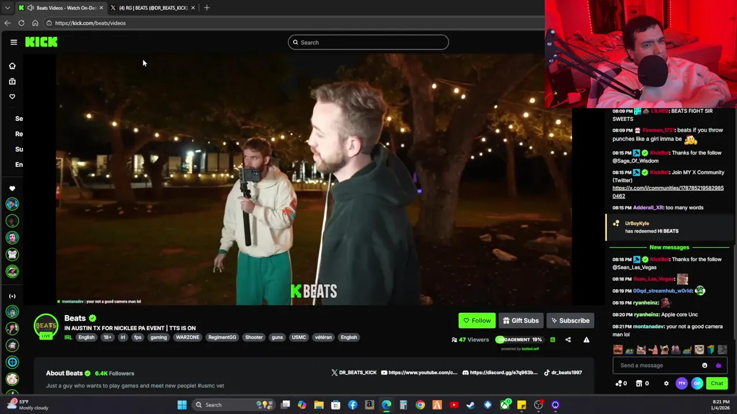The image size is (737, 414).
Task: Select the Shooter tag
Action: pyautogui.click(x=254, y=338)
